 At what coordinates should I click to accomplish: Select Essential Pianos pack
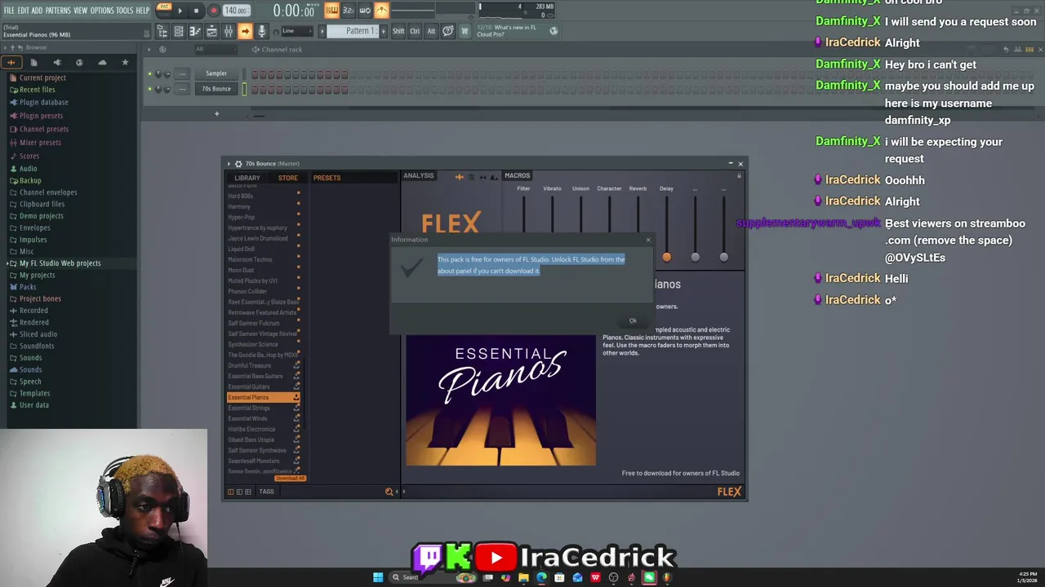pos(263,397)
